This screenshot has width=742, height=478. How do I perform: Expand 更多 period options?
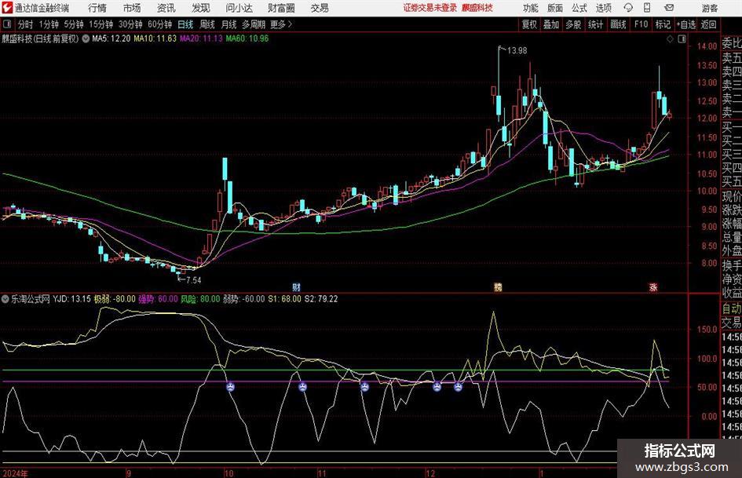click(281, 24)
